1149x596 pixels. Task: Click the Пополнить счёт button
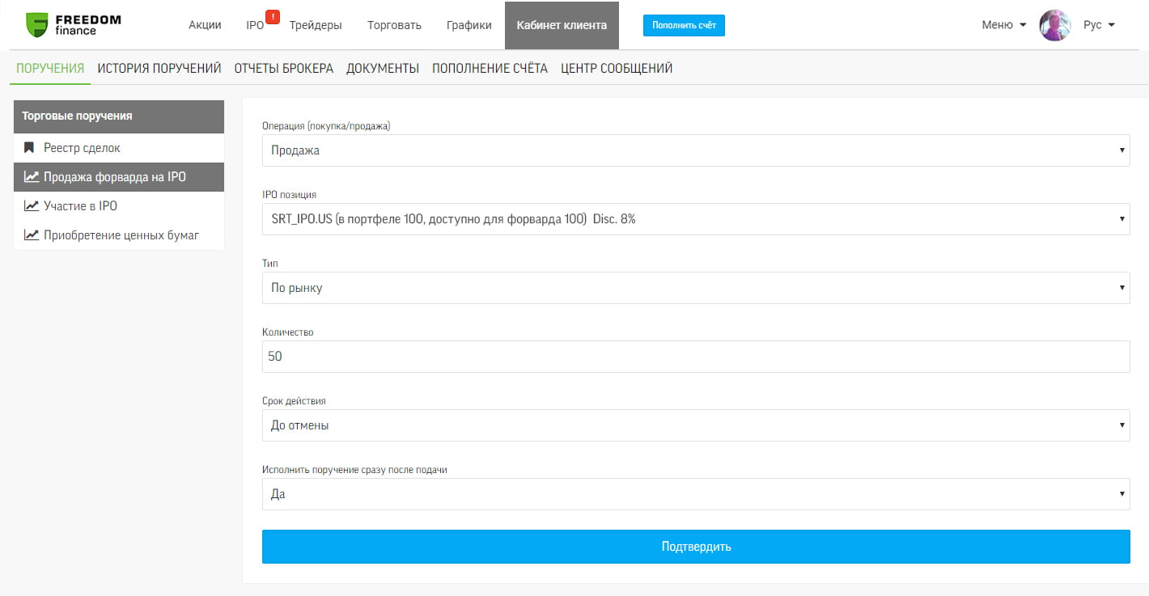[684, 25]
